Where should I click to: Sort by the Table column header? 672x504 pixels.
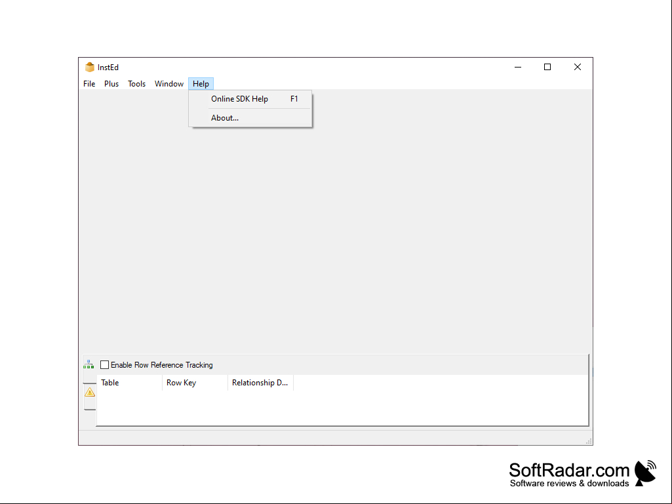tap(130, 383)
